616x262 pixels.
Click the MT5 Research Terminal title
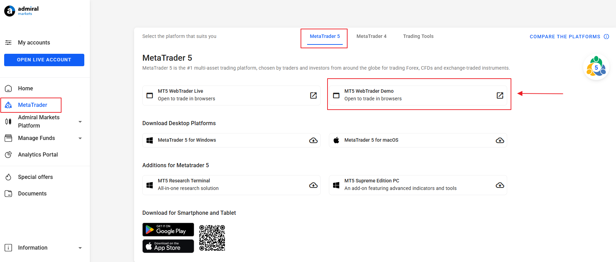(x=184, y=181)
